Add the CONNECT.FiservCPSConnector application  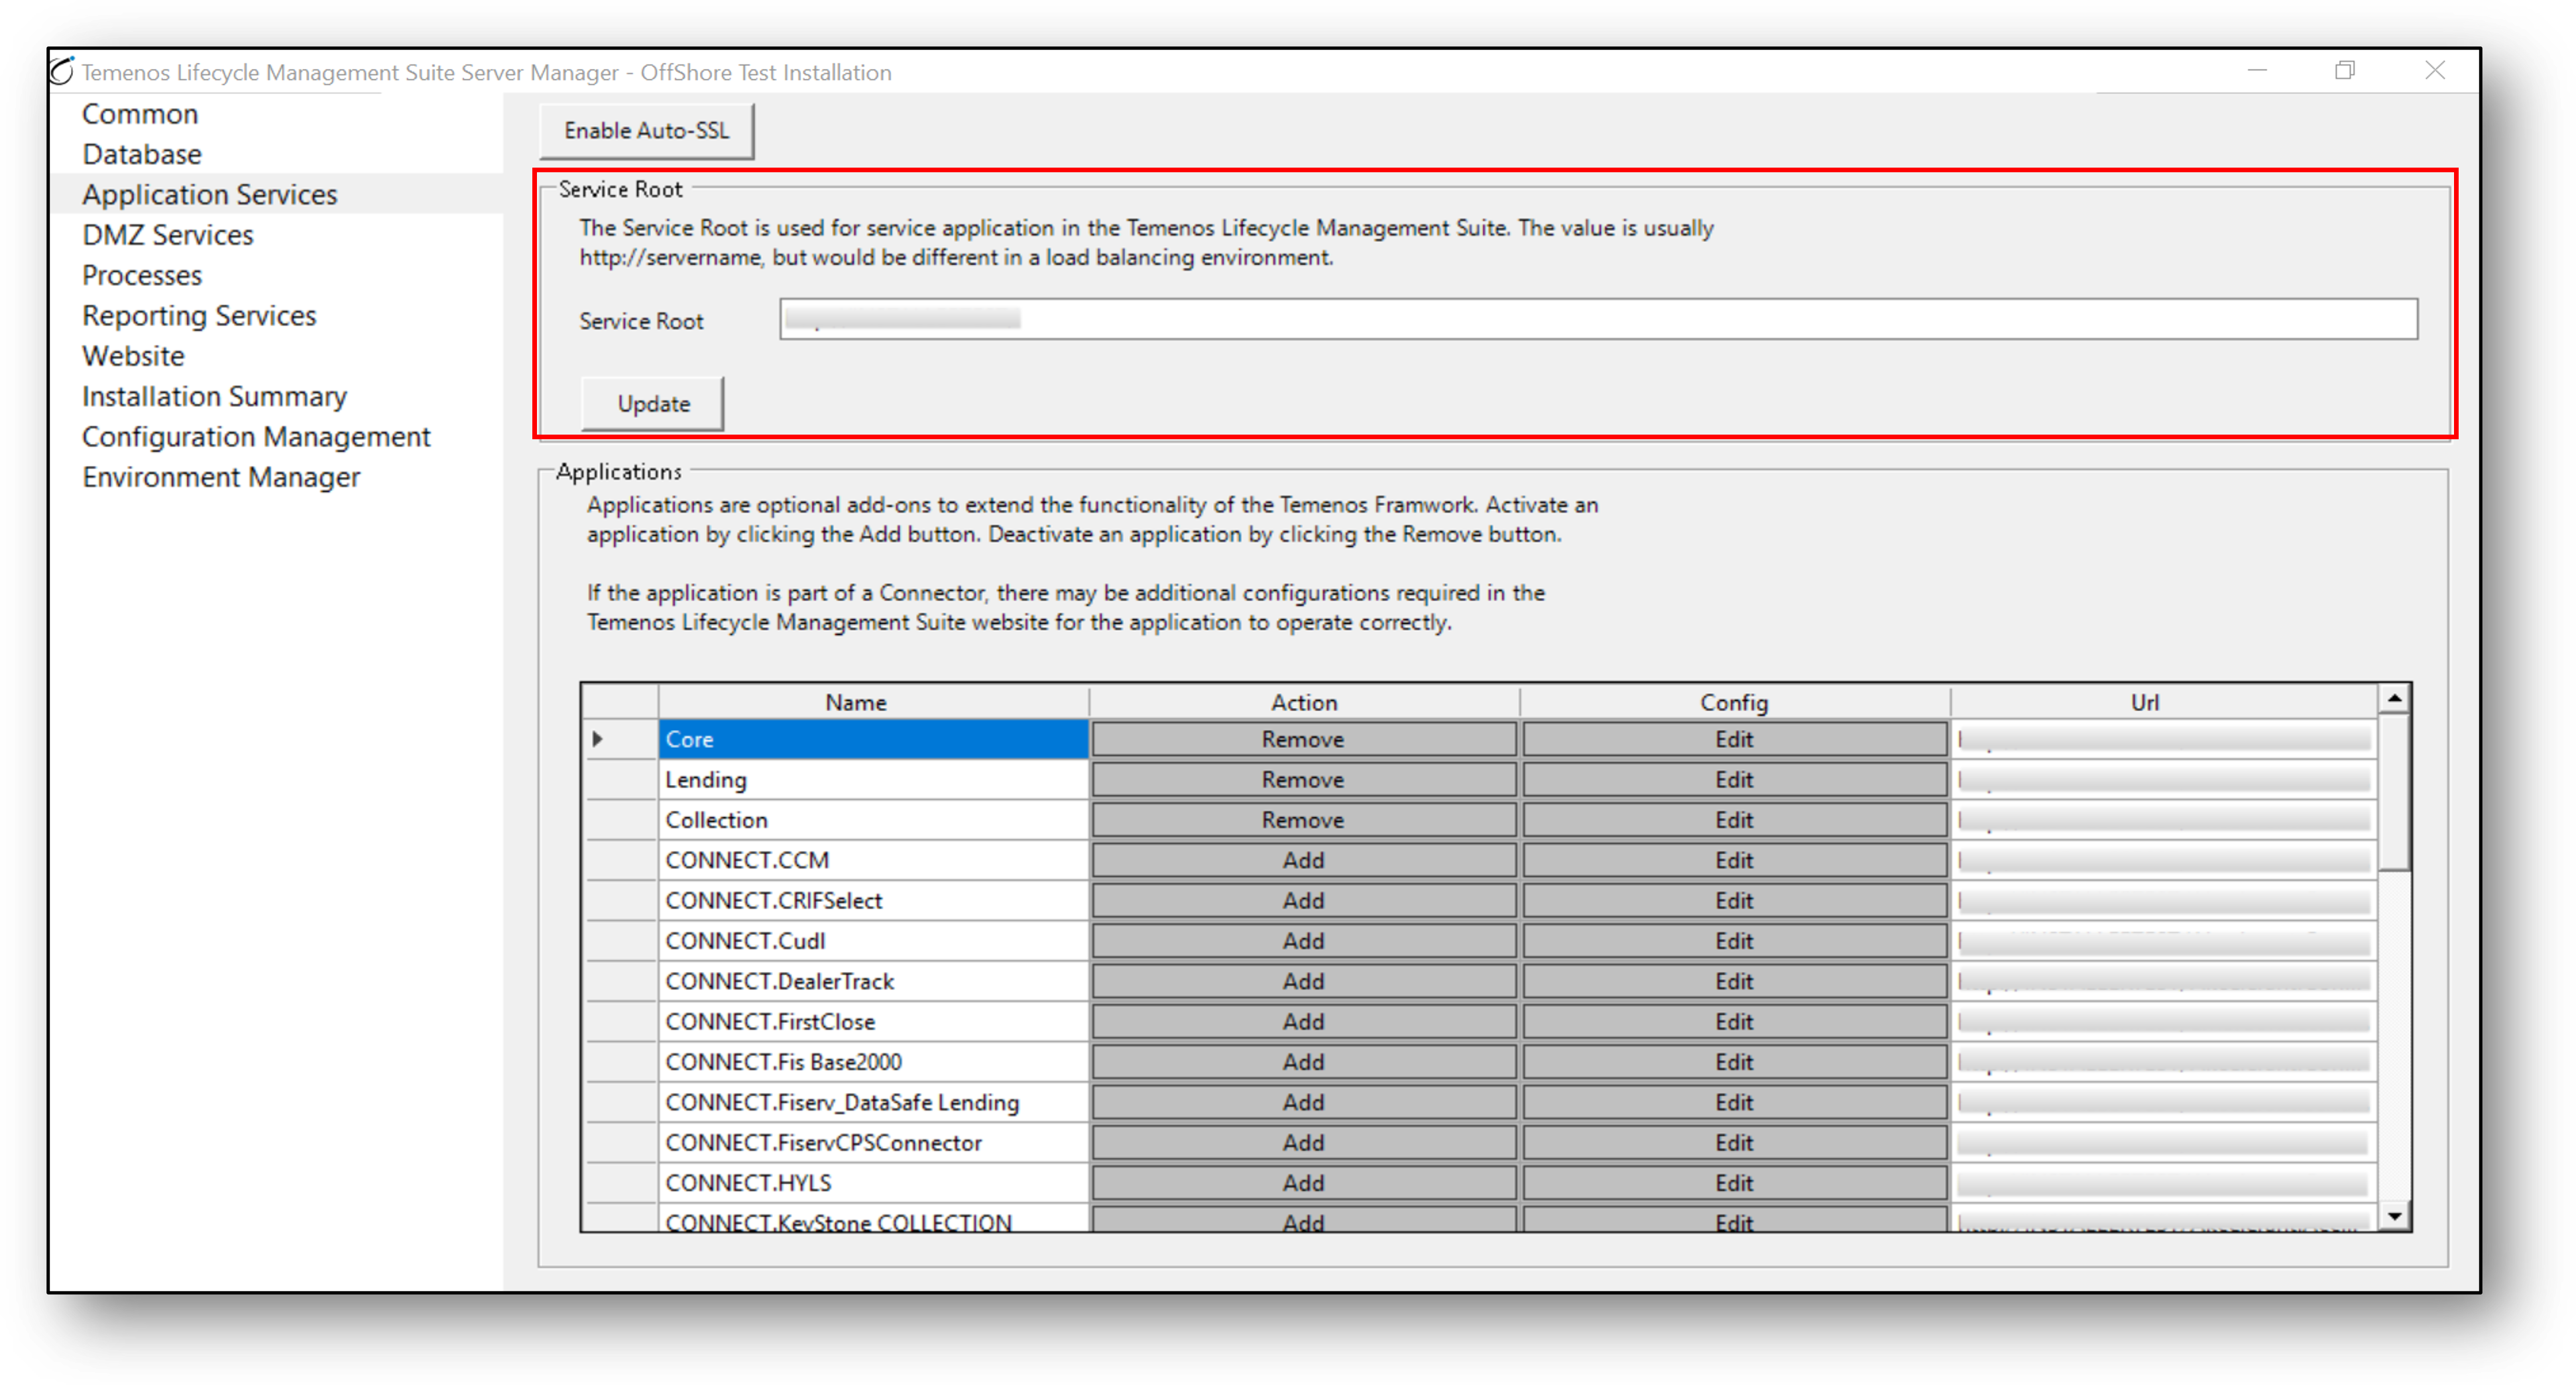[1303, 1142]
